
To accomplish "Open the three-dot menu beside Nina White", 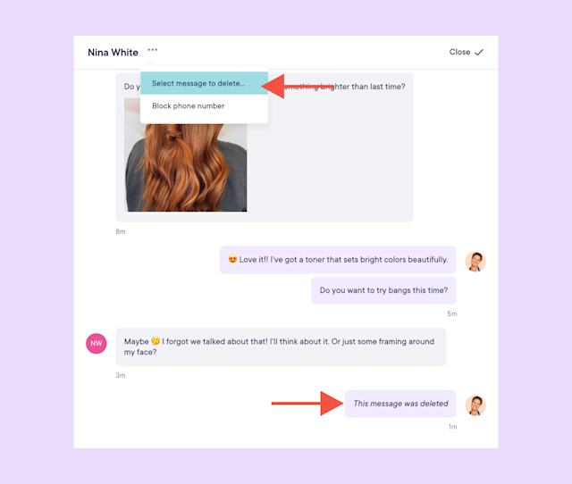I will pos(153,50).
